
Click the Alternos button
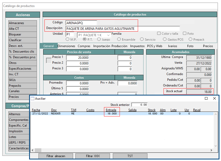point(19,114)
